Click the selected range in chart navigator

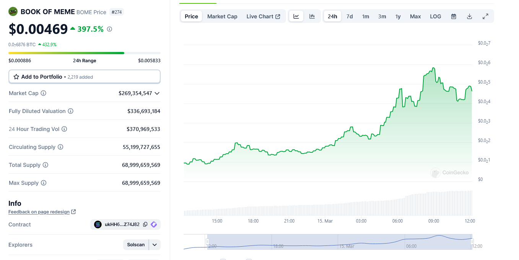(x=340, y=242)
